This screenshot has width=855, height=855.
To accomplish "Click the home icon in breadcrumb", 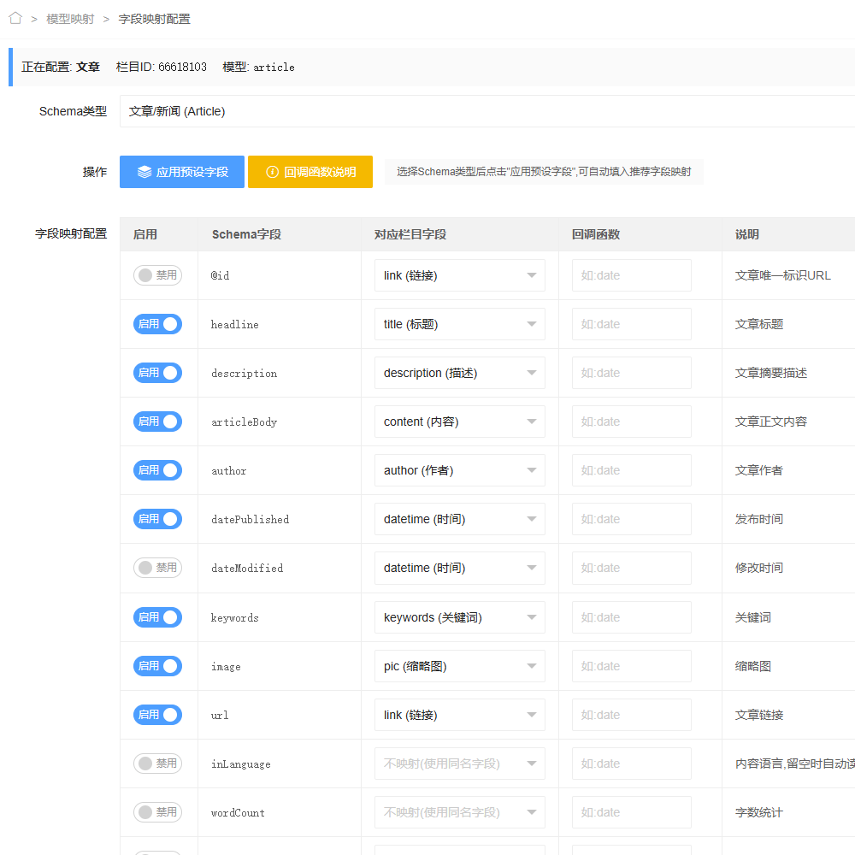I will pyautogui.click(x=15, y=19).
